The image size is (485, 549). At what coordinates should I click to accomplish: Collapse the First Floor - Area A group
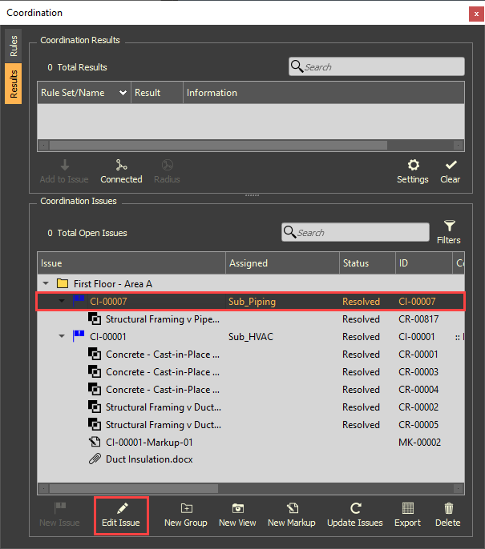tap(46, 284)
